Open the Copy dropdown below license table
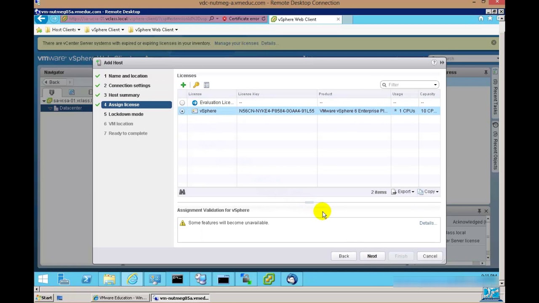Screen dimensions: 539x303 428,192
